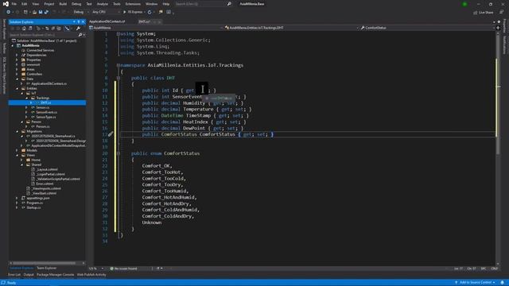Open the Extensions menu
The image size is (509, 286).
point(133,4)
